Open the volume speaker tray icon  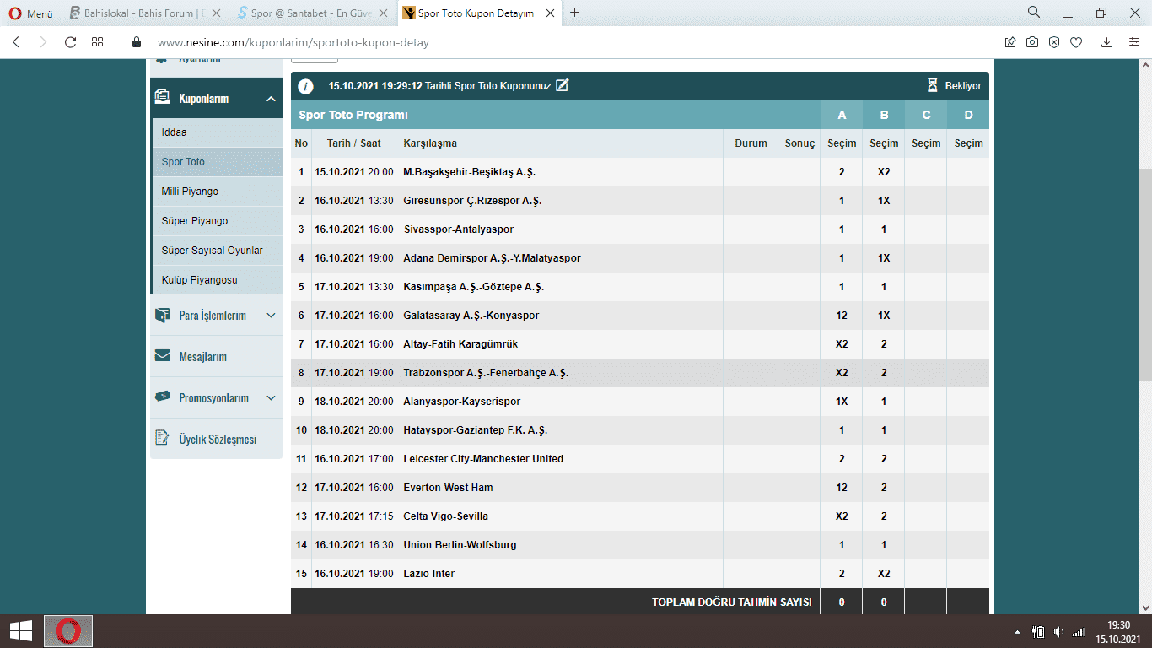1058,632
